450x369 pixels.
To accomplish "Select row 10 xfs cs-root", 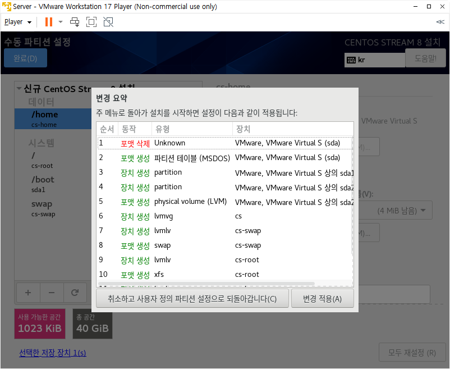I will coord(225,275).
